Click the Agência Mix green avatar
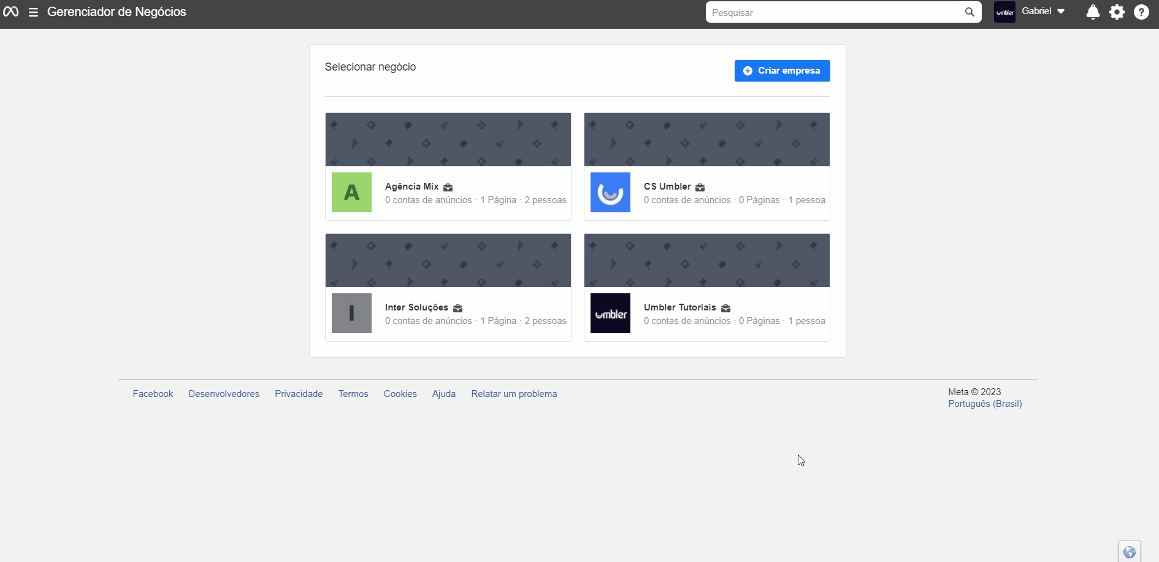This screenshot has width=1159, height=562. pyautogui.click(x=351, y=193)
